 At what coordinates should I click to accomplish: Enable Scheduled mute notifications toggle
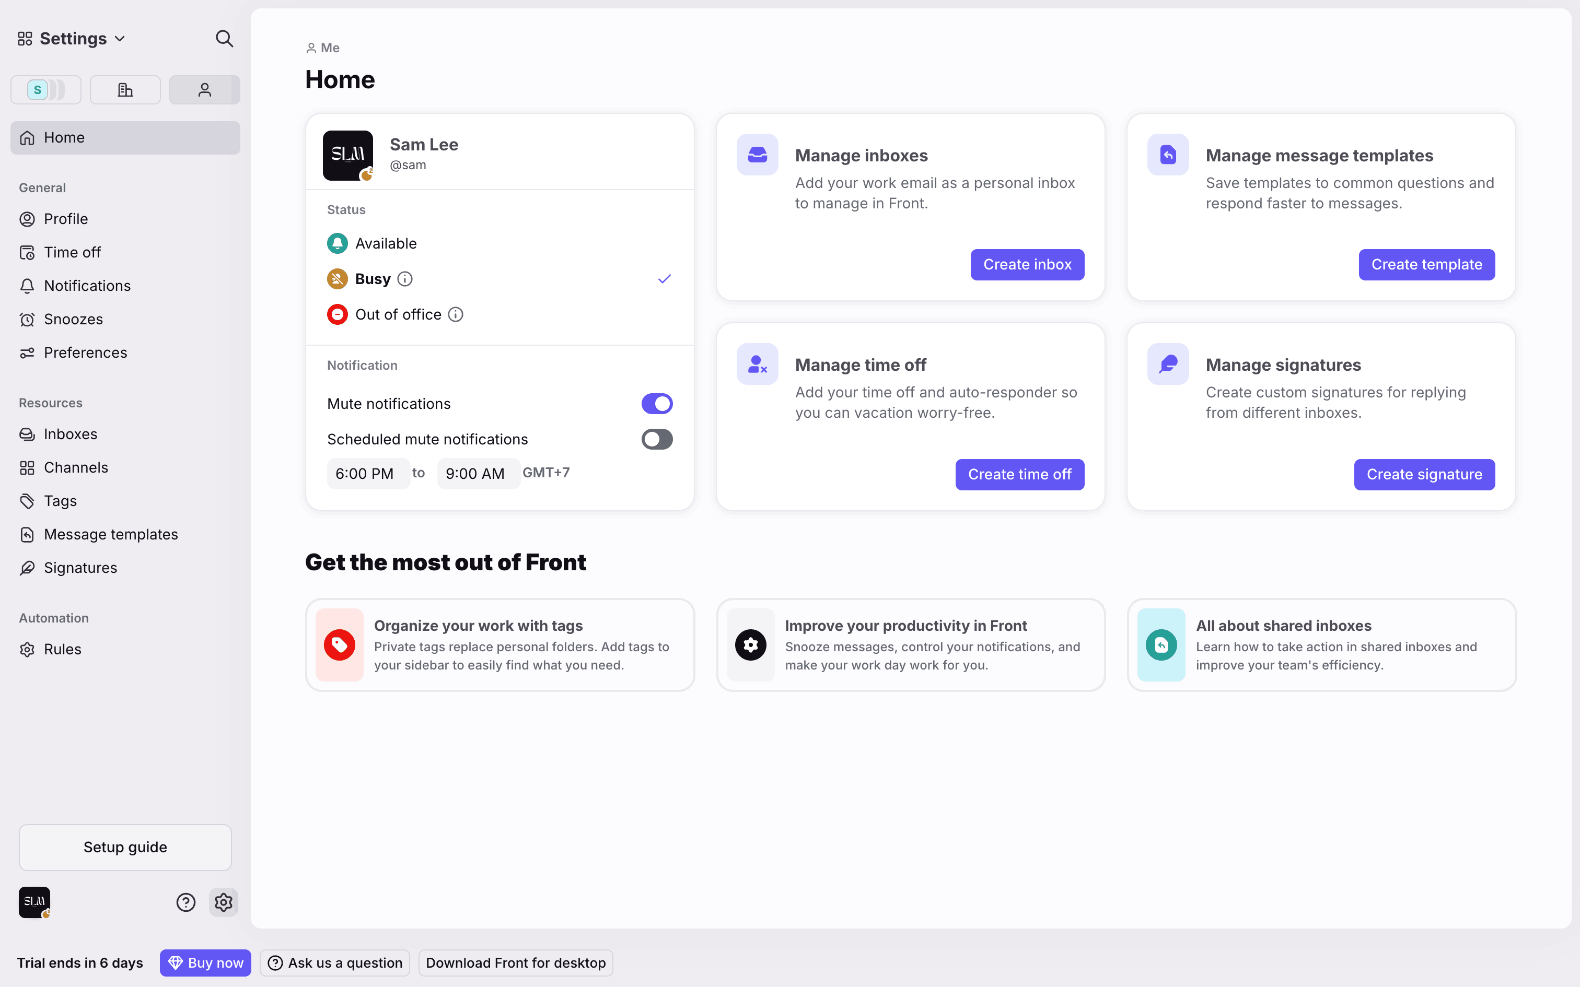point(656,439)
